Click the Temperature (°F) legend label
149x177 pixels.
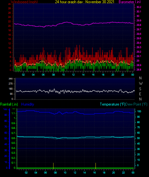[x=113, y=104]
